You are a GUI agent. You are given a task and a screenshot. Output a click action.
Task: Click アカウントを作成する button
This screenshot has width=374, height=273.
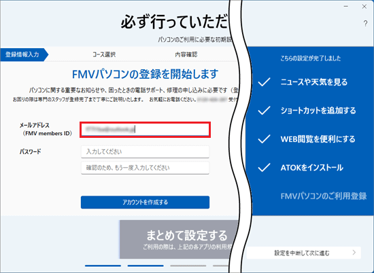(145, 202)
